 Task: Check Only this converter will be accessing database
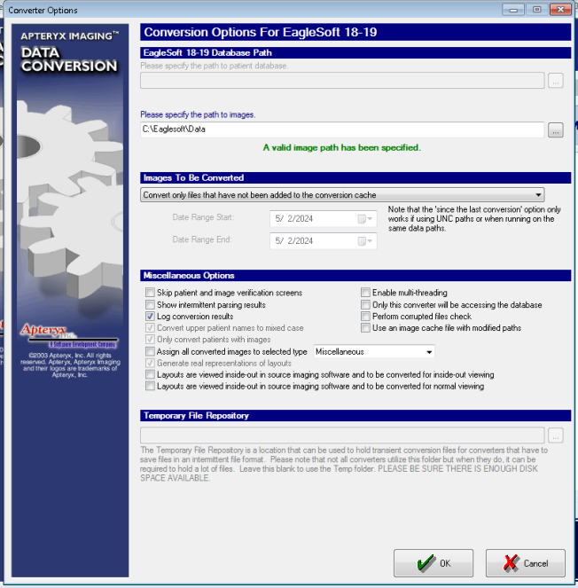(365, 304)
